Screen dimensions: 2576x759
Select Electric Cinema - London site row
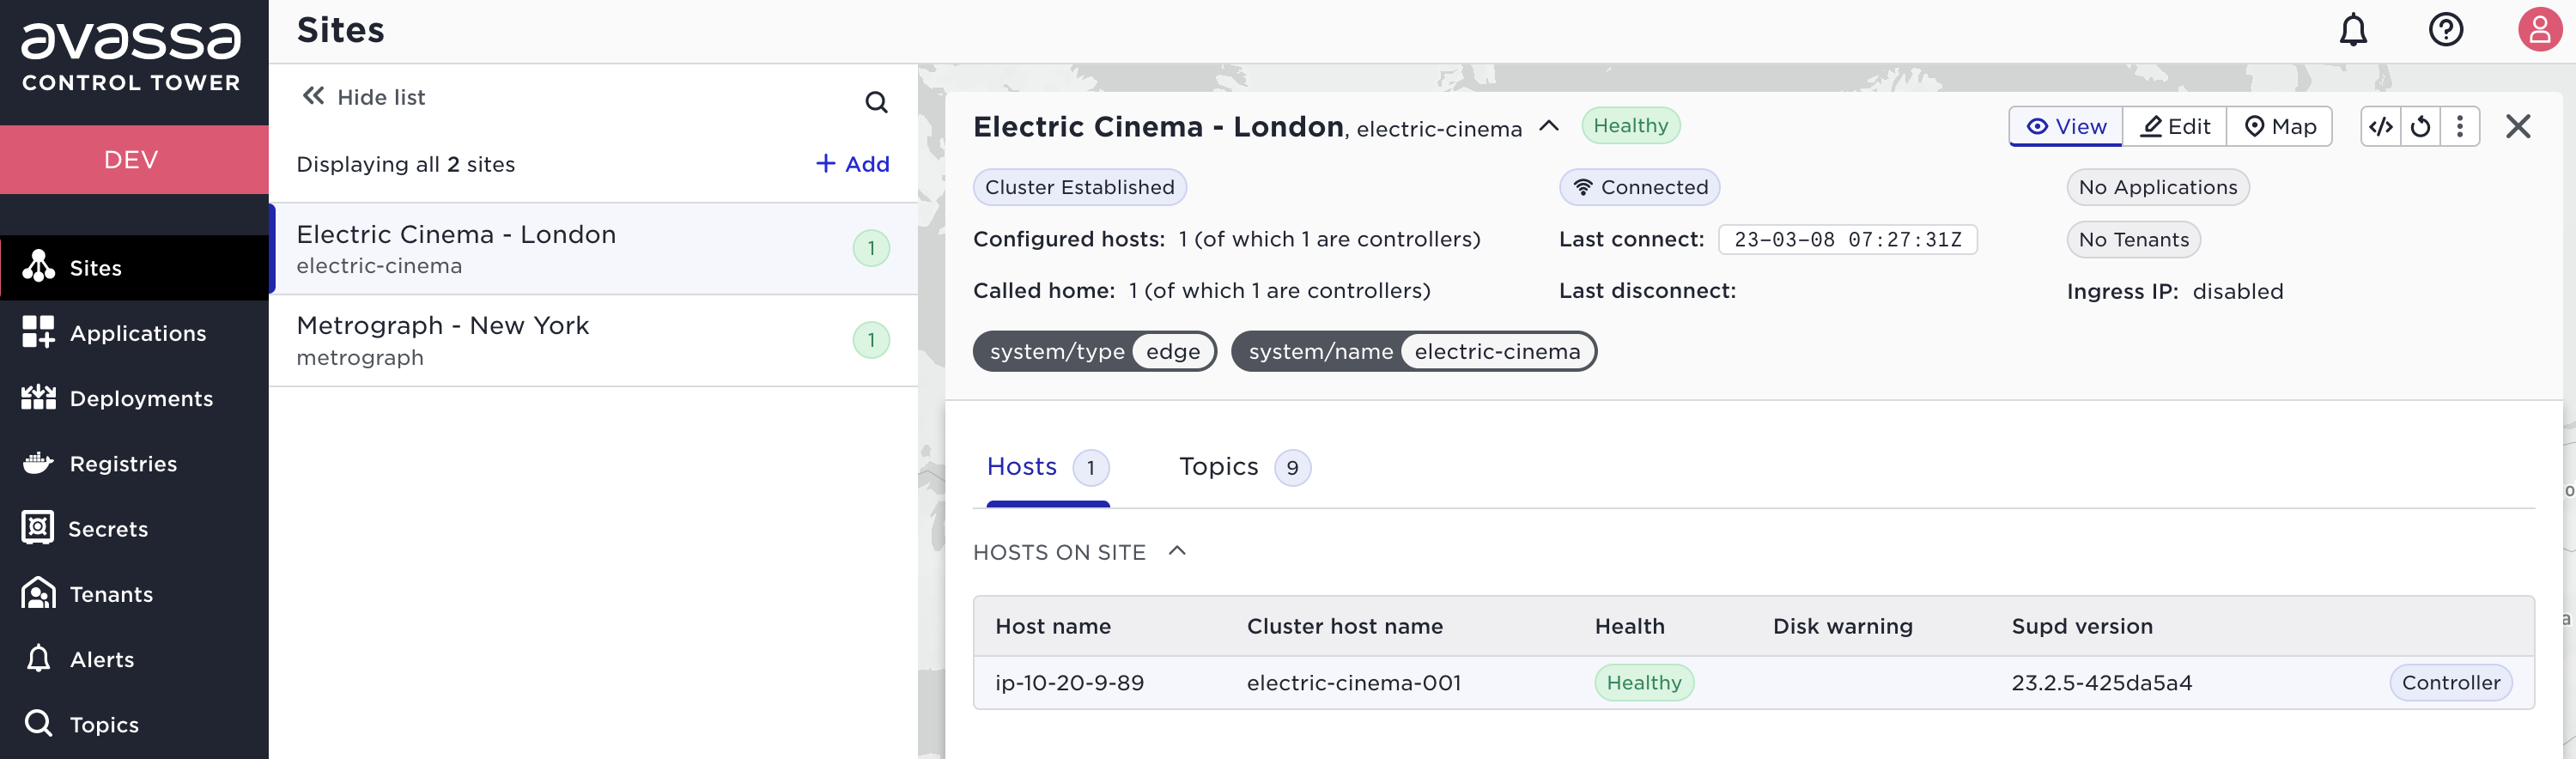(594, 249)
